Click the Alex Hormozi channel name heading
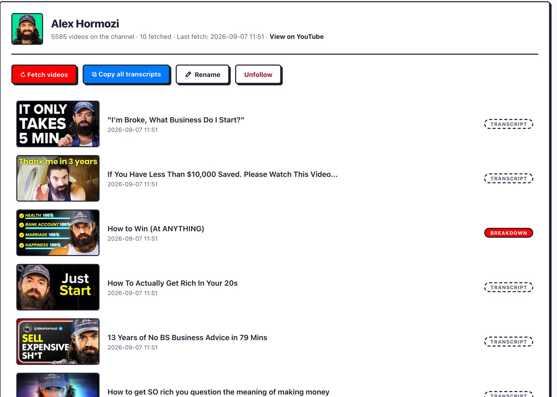 click(x=85, y=24)
